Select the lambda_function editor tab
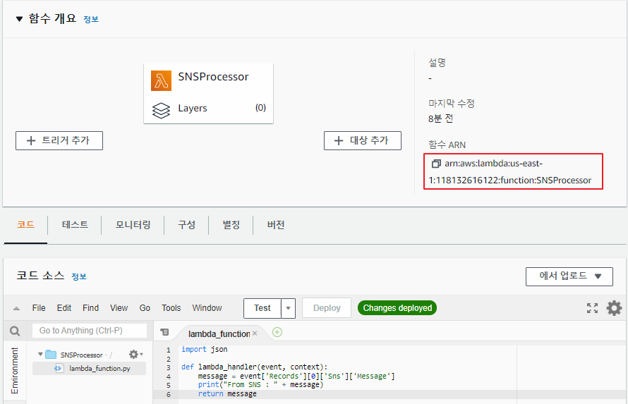This screenshot has width=628, height=404. coord(219,333)
